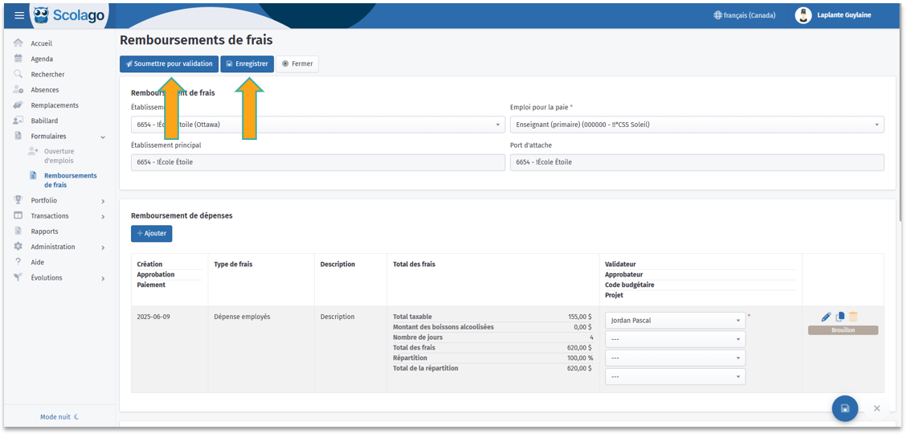Click Soumettre pour validation button

(x=169, y=63)
